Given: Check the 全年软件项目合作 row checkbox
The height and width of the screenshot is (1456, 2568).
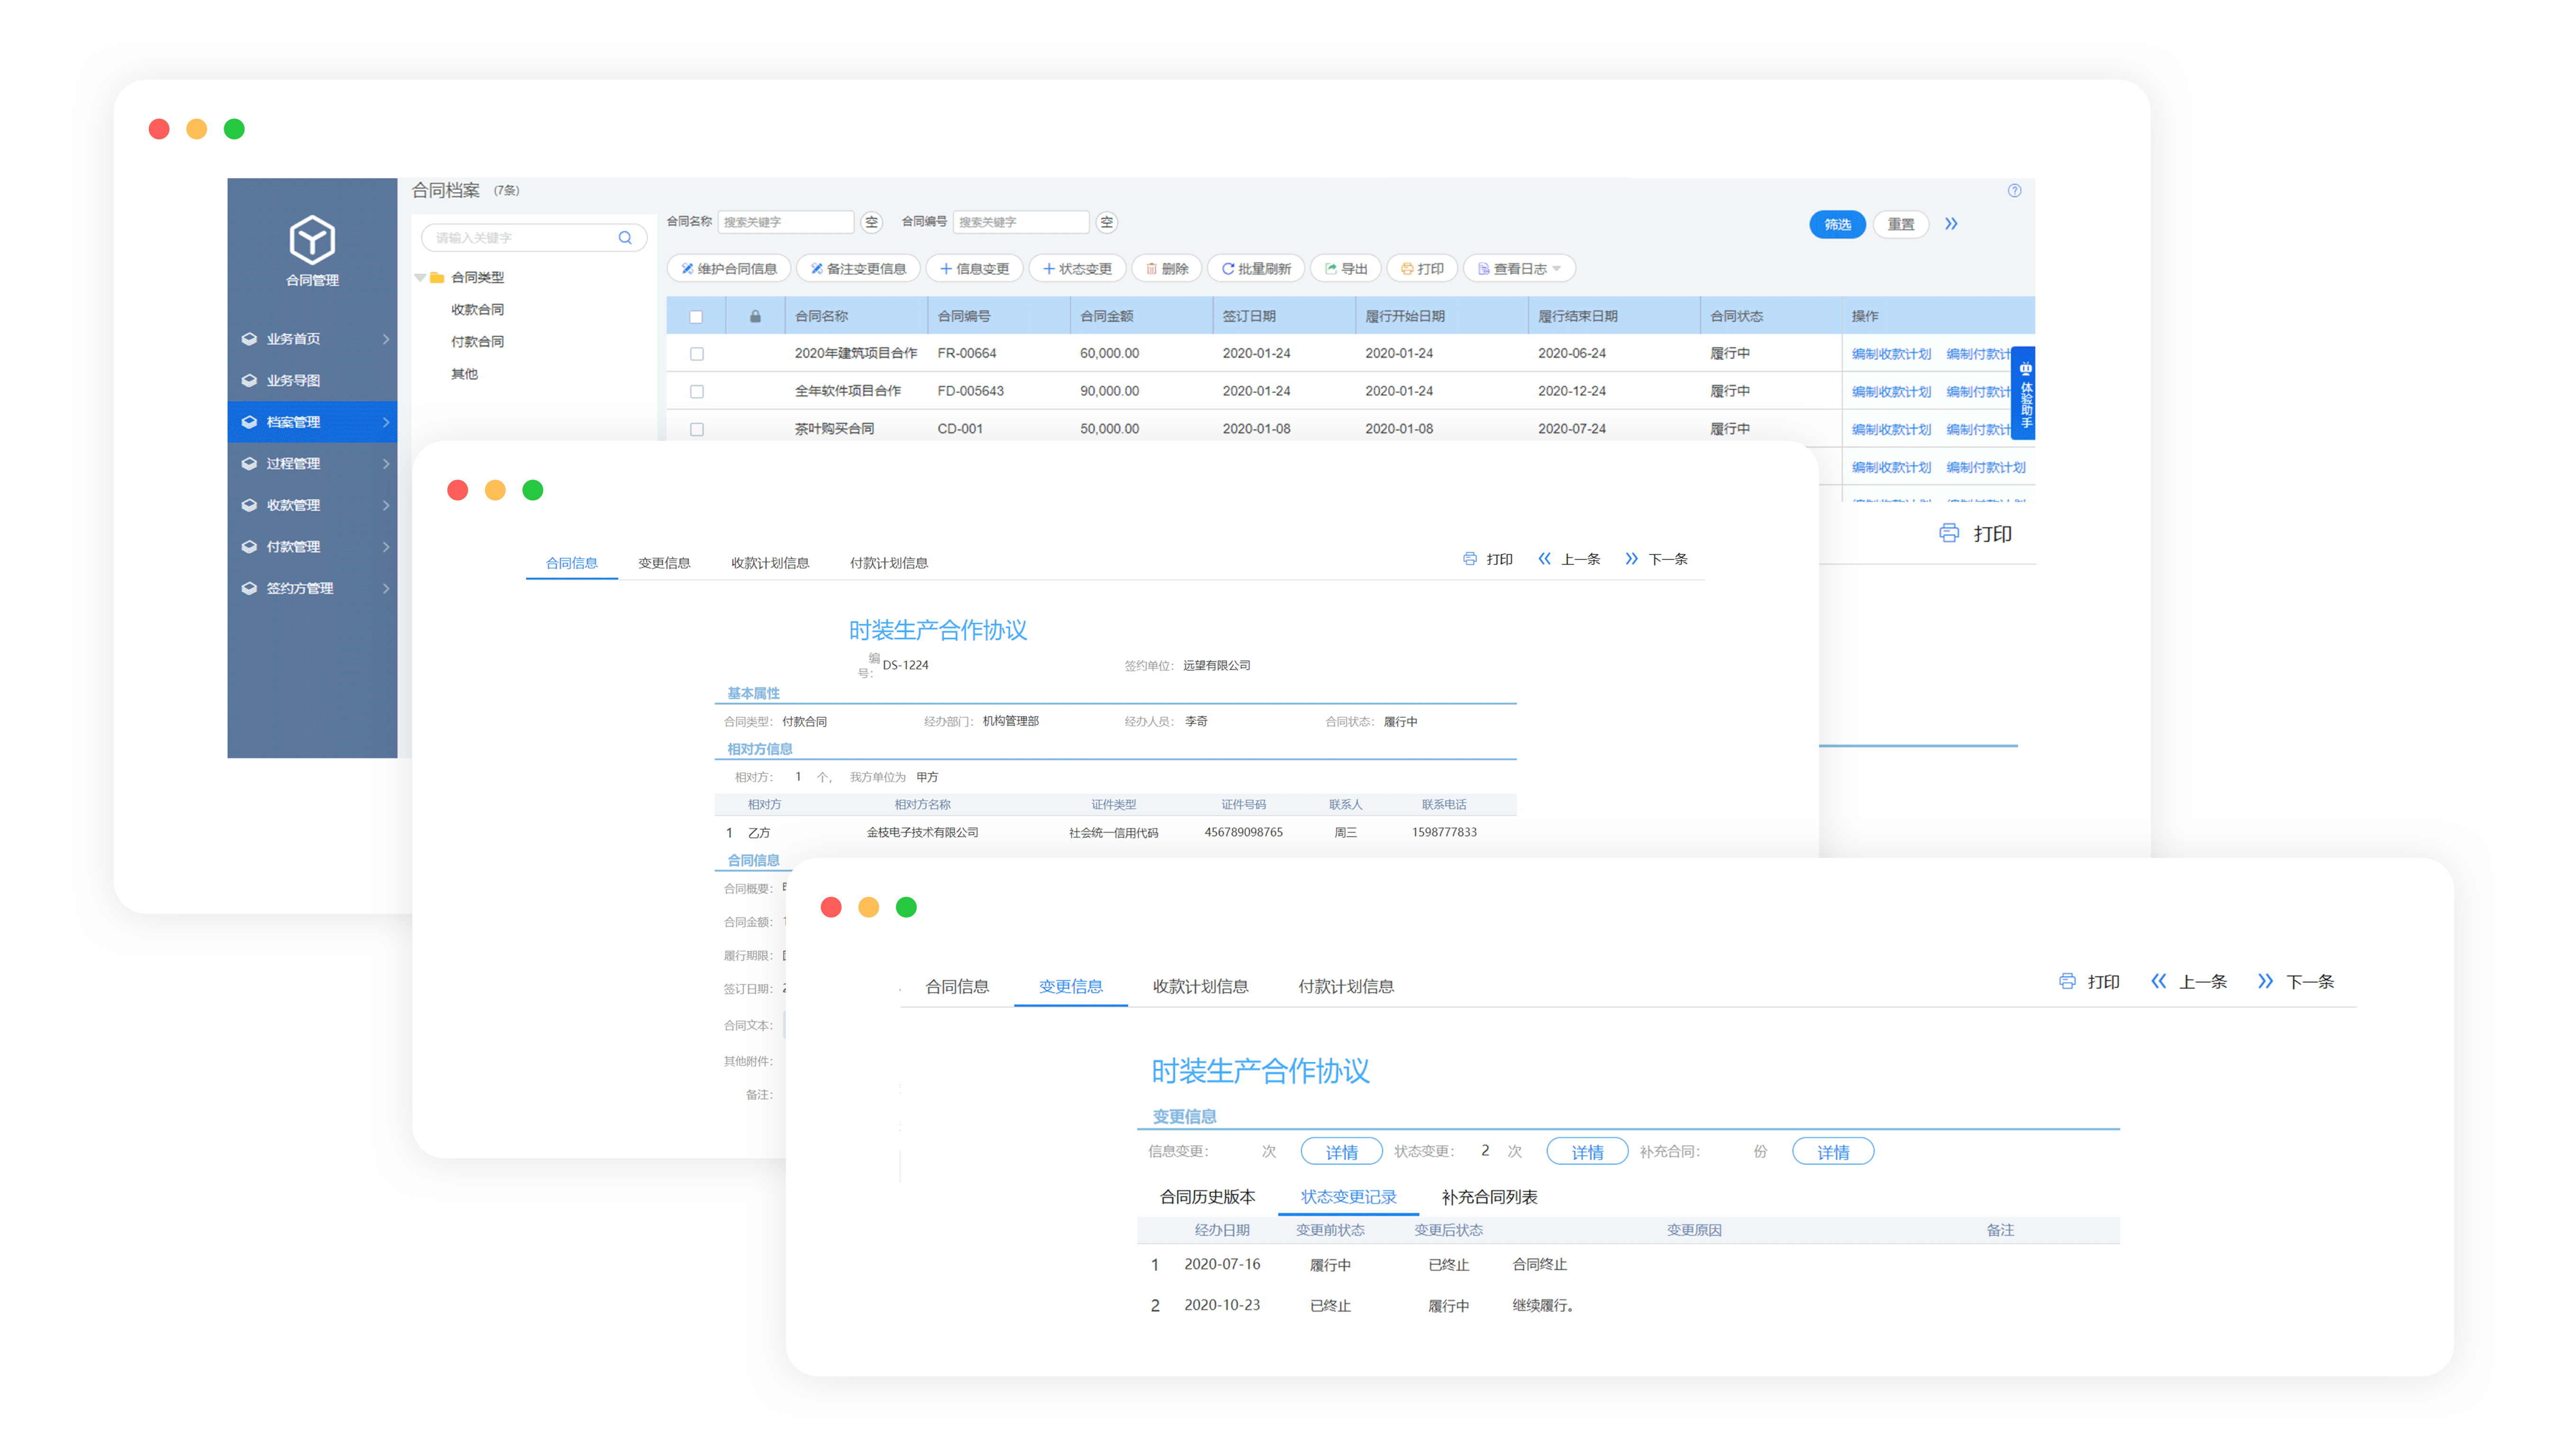Looking at the screenshot, I should tap(697, 392).
